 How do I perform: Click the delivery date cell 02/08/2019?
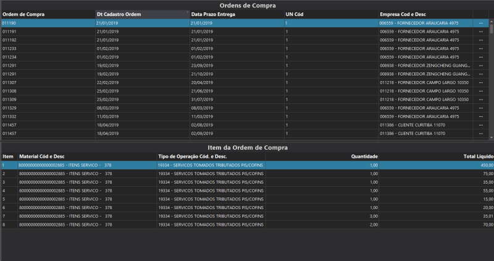click(x=237, y=126)
